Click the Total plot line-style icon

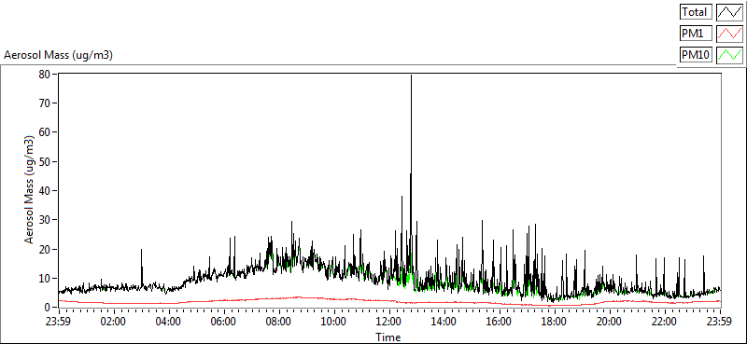tap(730, 12)
